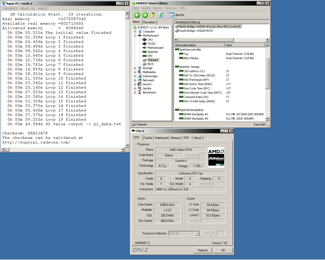Select the Geräte icon in tree
The height and width of the screenshot is (260, 325).
click(x=140, y=88)
